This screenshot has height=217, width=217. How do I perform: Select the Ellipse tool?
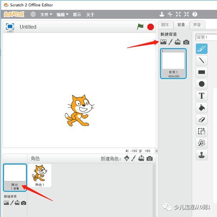tap(202, 84)
